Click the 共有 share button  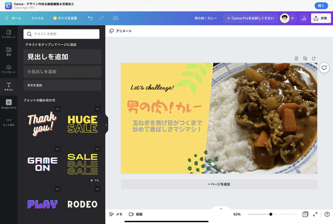[321, 18]
